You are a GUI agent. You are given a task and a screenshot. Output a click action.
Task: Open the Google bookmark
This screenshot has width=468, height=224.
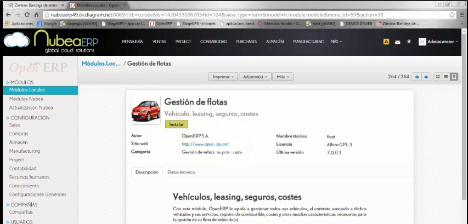pos(47,24)
